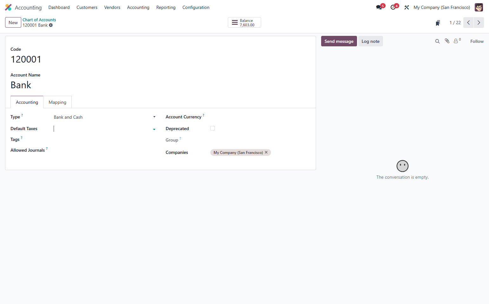The width and height of the screenshot is (489, 304).
Task: Open the Reporting menu
Action: click(166, 7)
